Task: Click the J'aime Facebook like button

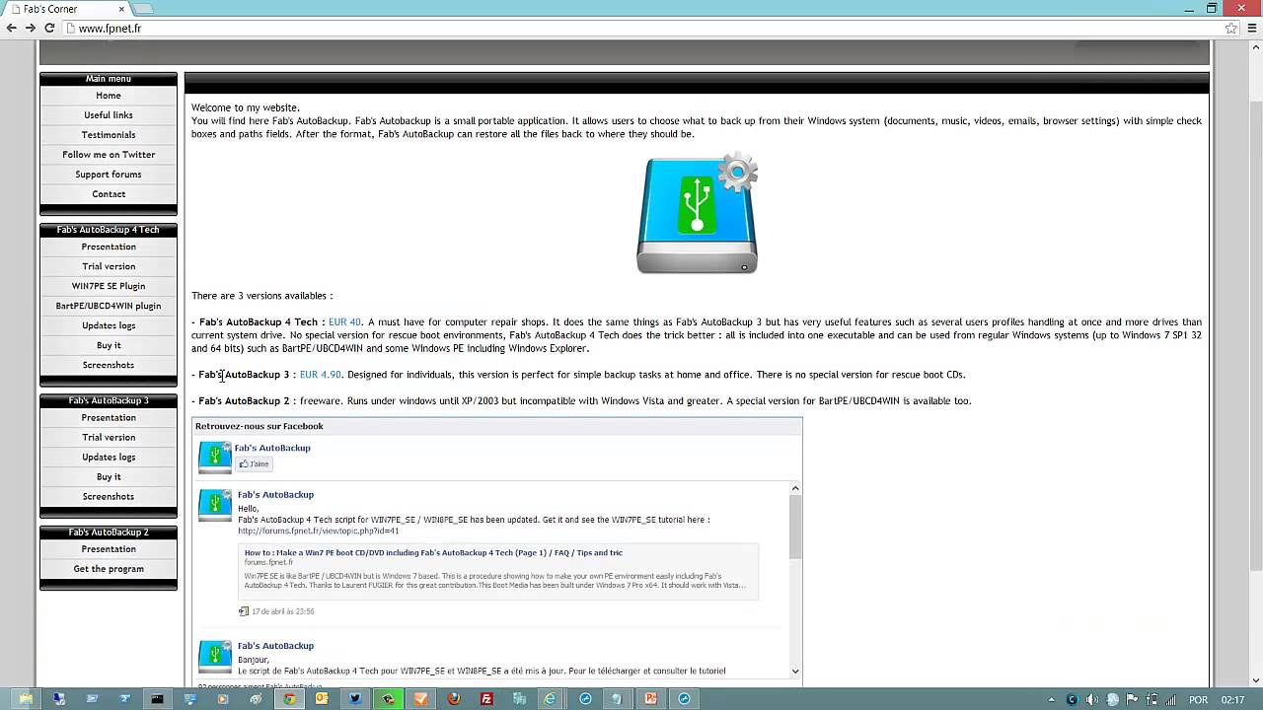Action: (255, 464)
